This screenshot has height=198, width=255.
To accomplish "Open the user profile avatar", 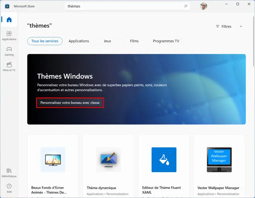I will 204,6.
